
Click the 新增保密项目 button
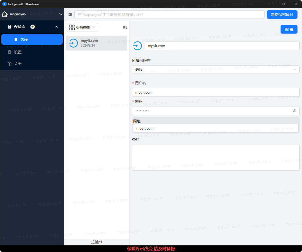pos(282,15)
